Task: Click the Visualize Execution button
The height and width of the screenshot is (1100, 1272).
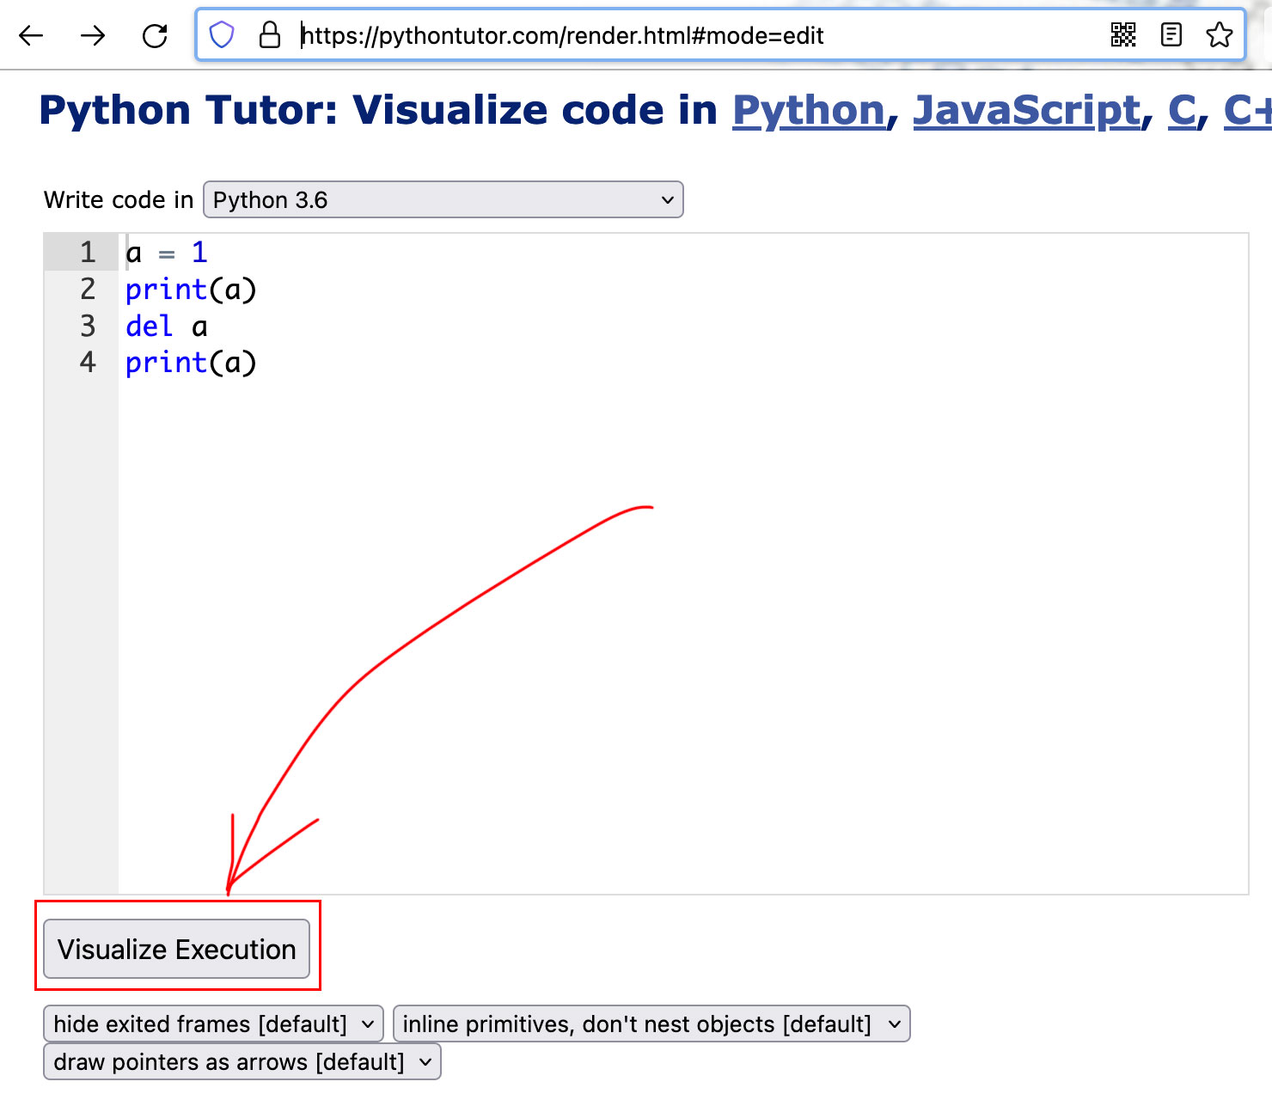Action: [177, 949]
